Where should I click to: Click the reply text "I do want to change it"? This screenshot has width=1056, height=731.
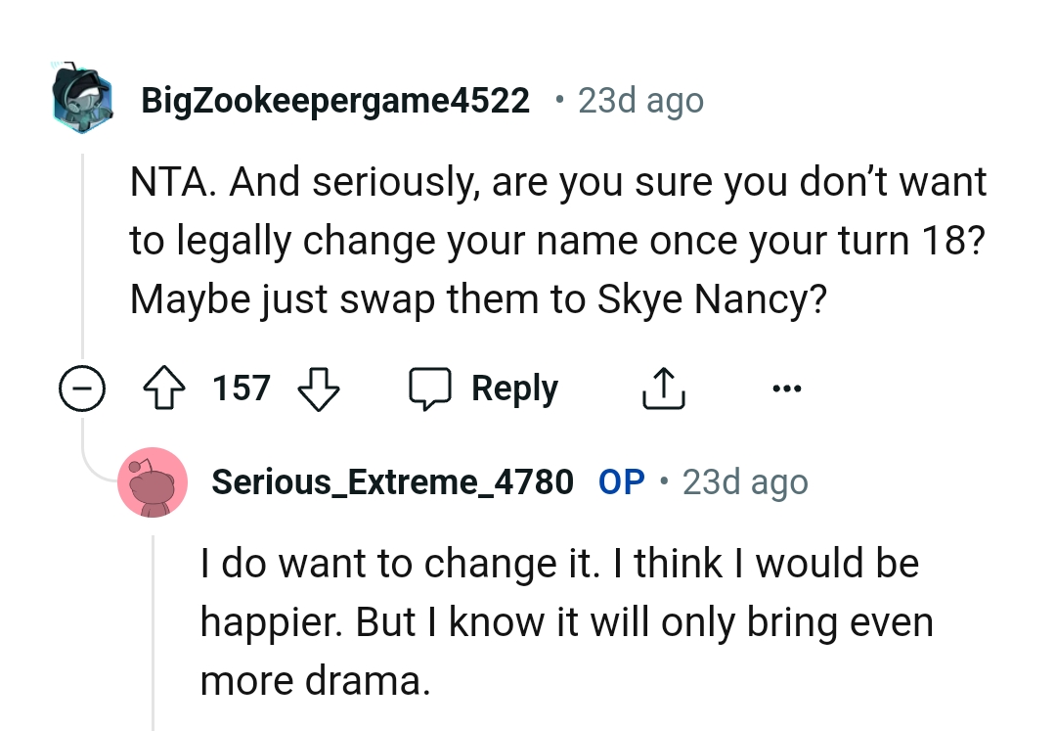(x=557, y=565)
